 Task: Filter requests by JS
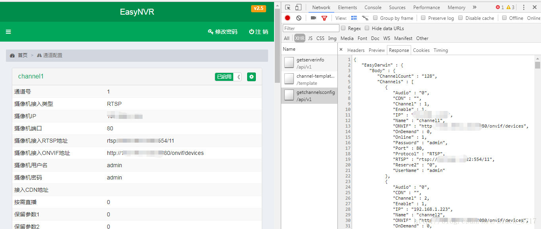310,38
